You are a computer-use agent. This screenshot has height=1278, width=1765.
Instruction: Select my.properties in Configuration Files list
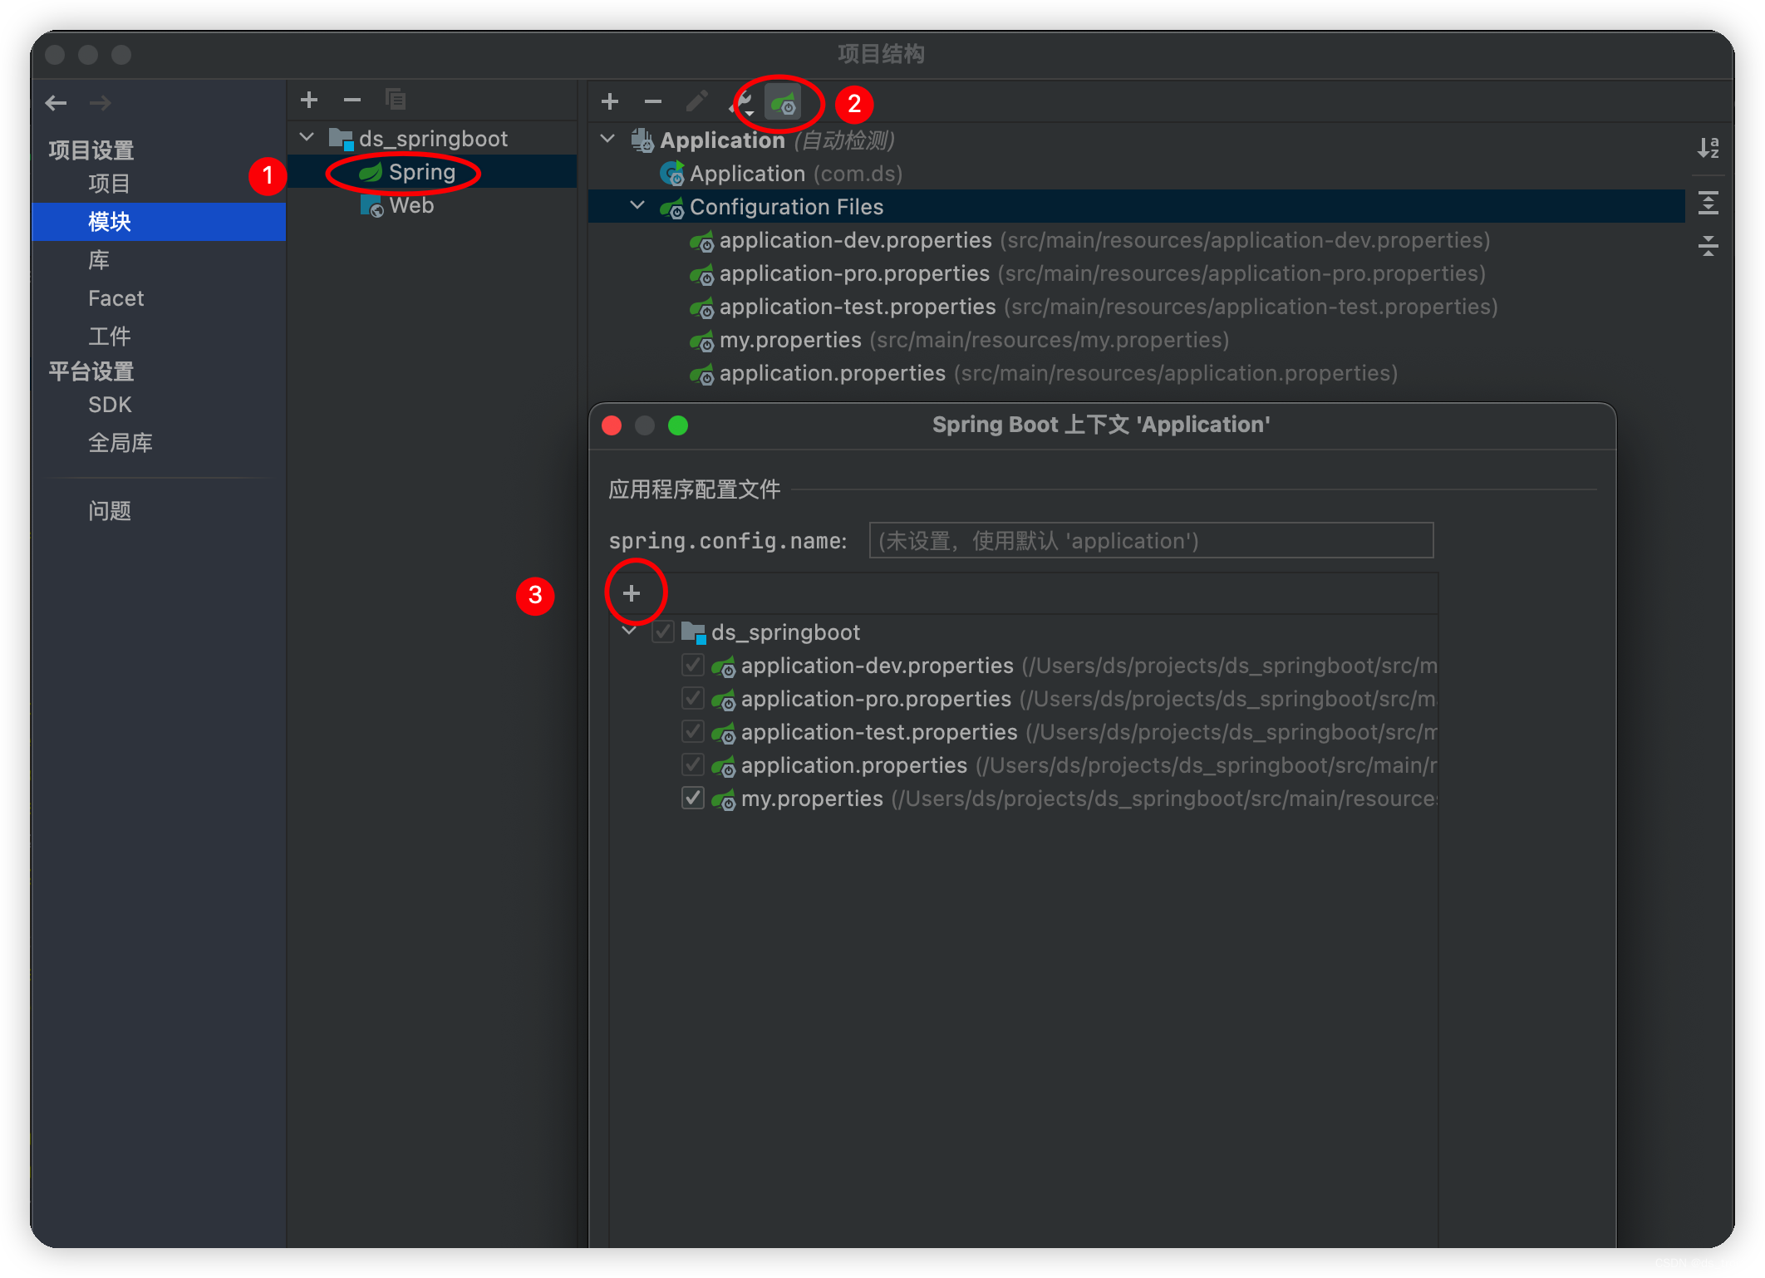click(958, 340)
